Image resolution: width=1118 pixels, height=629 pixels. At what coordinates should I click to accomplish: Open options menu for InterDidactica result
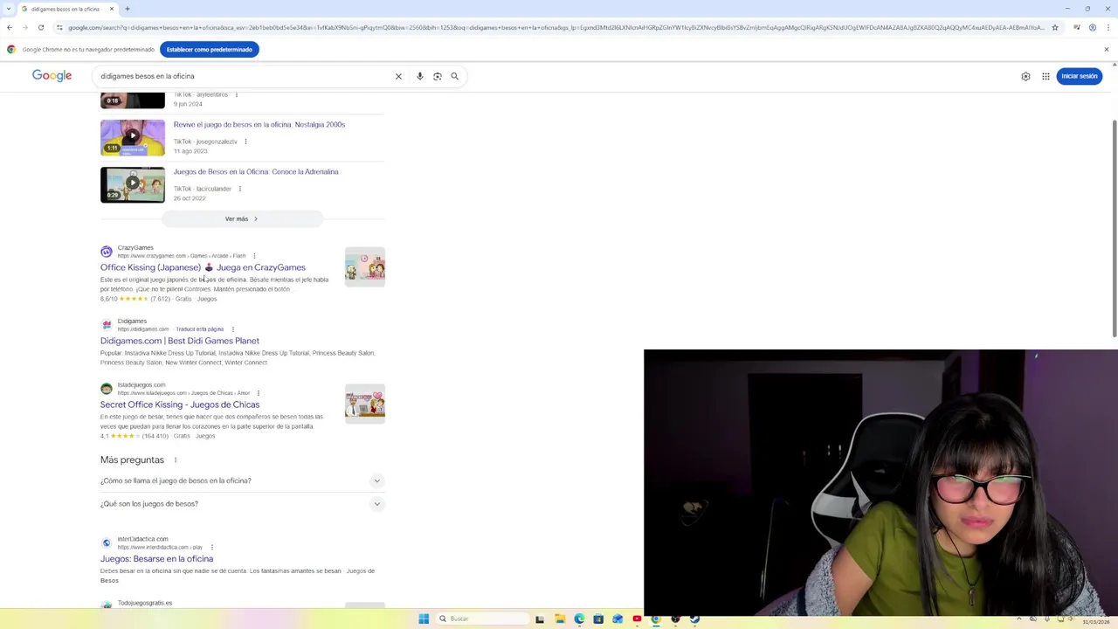[x=211, y=548]
